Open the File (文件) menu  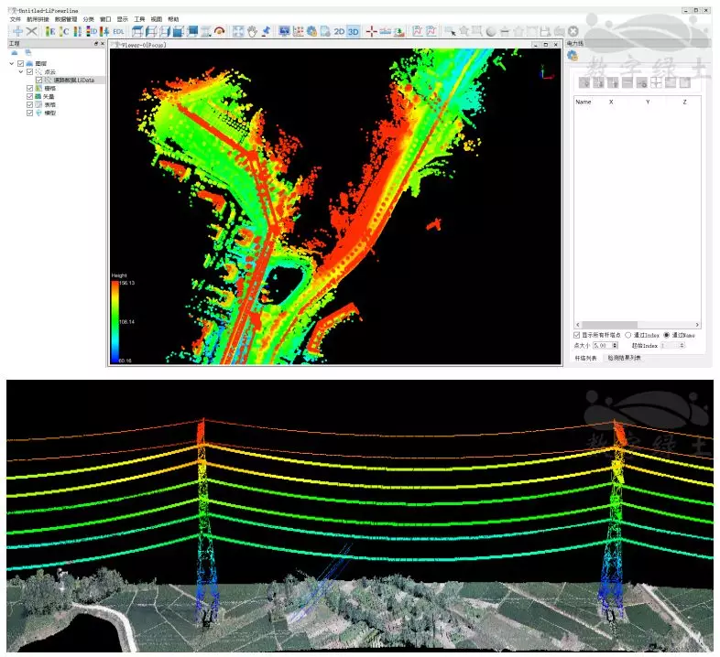click(16, 19)
